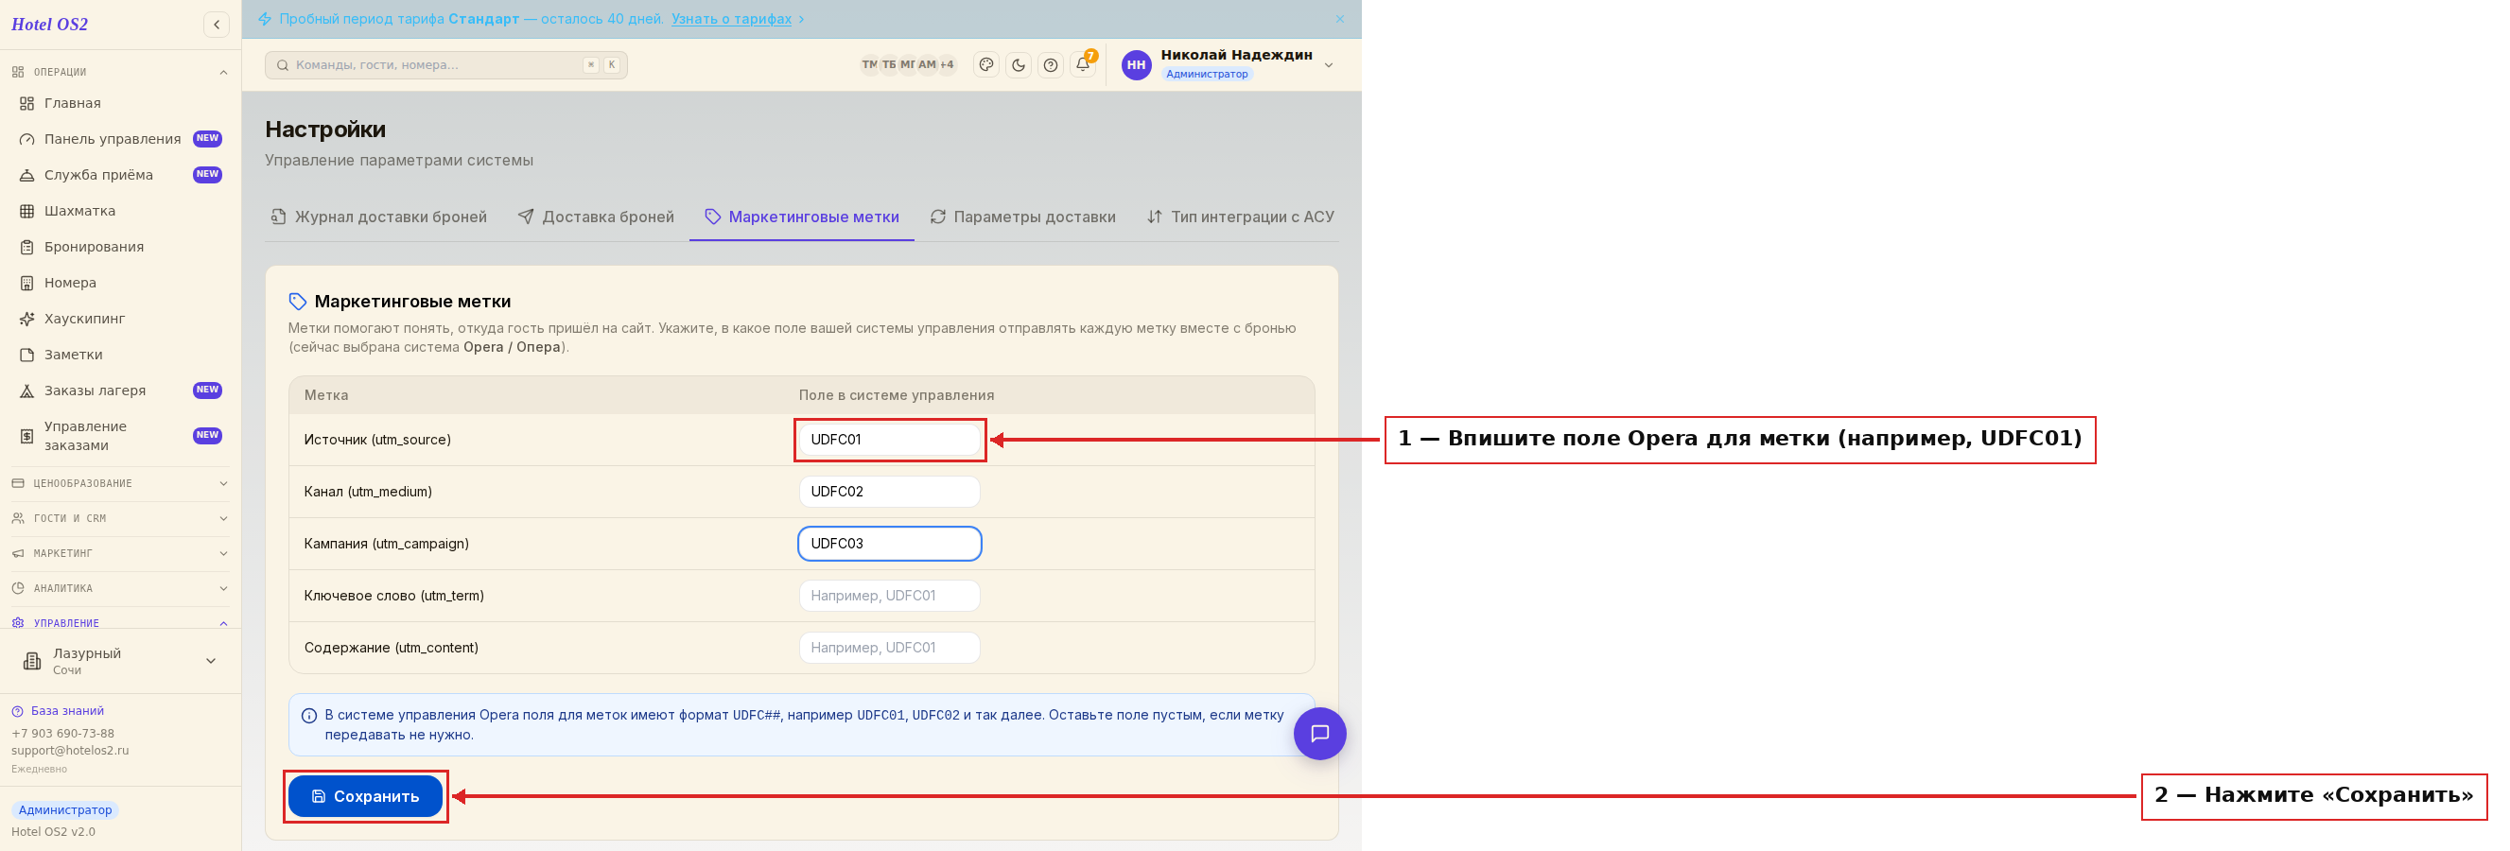2510x851 pixels.
Task: Click the Команды, гости, номера search box
Action: tap(446, 65)
